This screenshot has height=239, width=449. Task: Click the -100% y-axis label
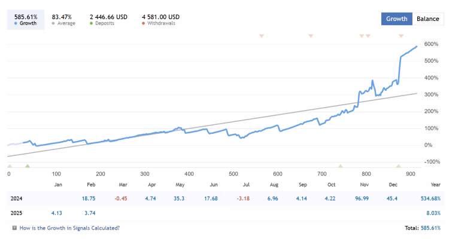(x=432, y=162)
